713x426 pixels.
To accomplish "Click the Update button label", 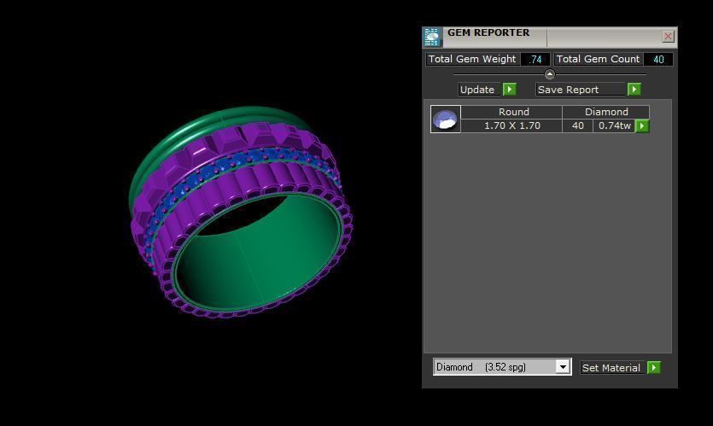I will (479, 90).
